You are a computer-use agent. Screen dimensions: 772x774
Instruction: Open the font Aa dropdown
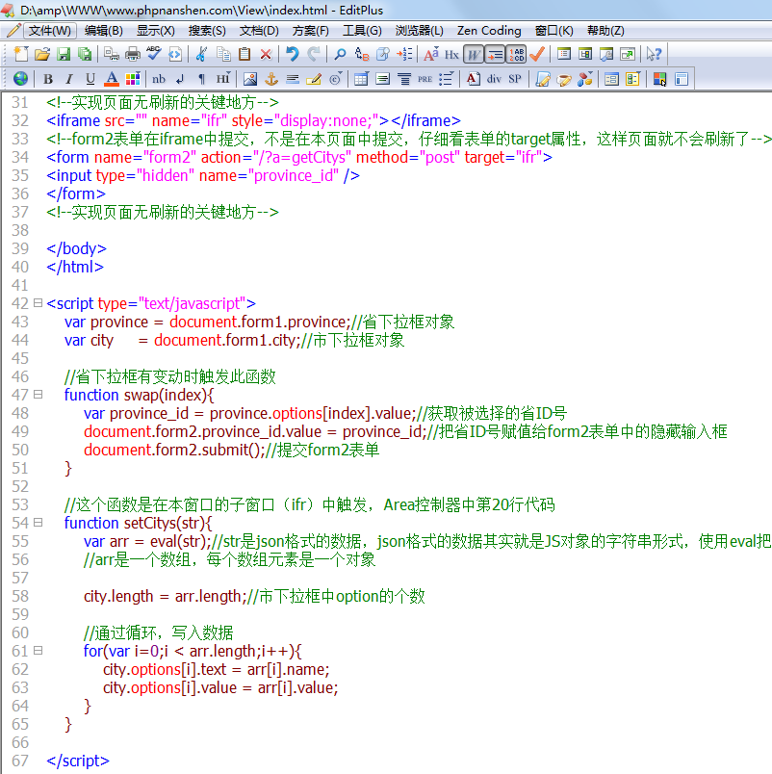(x=431, y=54)
